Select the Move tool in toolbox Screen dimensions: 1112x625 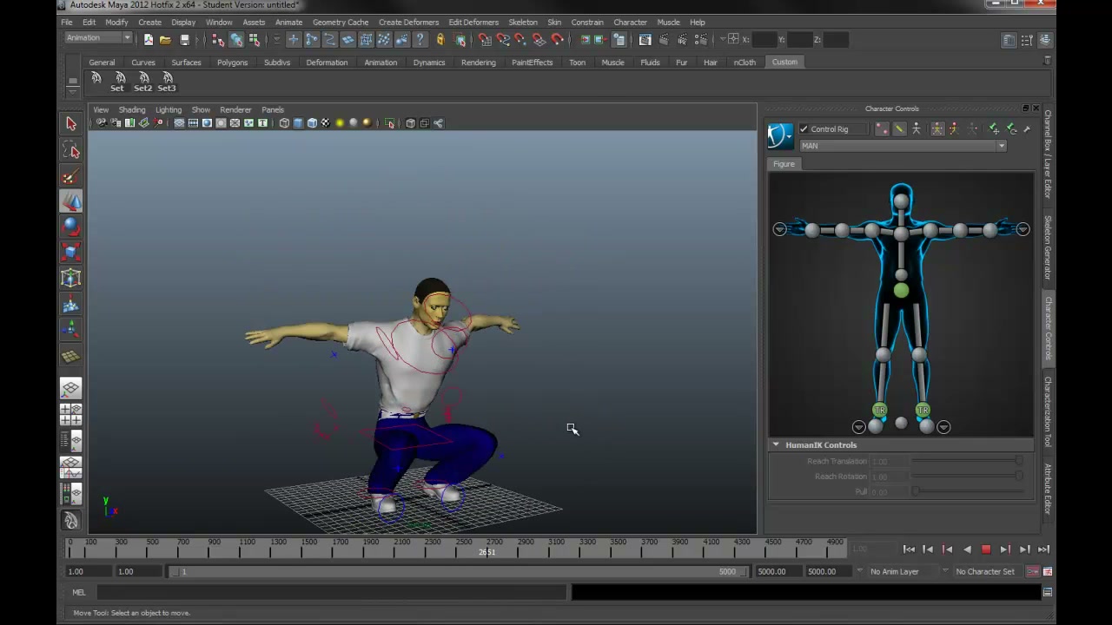click(71, 201)
